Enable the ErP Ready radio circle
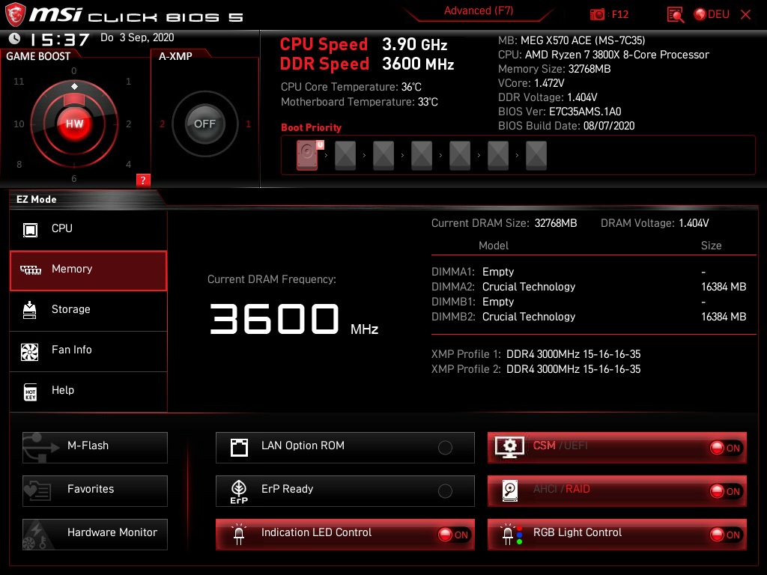 click(x=445, y=491)
